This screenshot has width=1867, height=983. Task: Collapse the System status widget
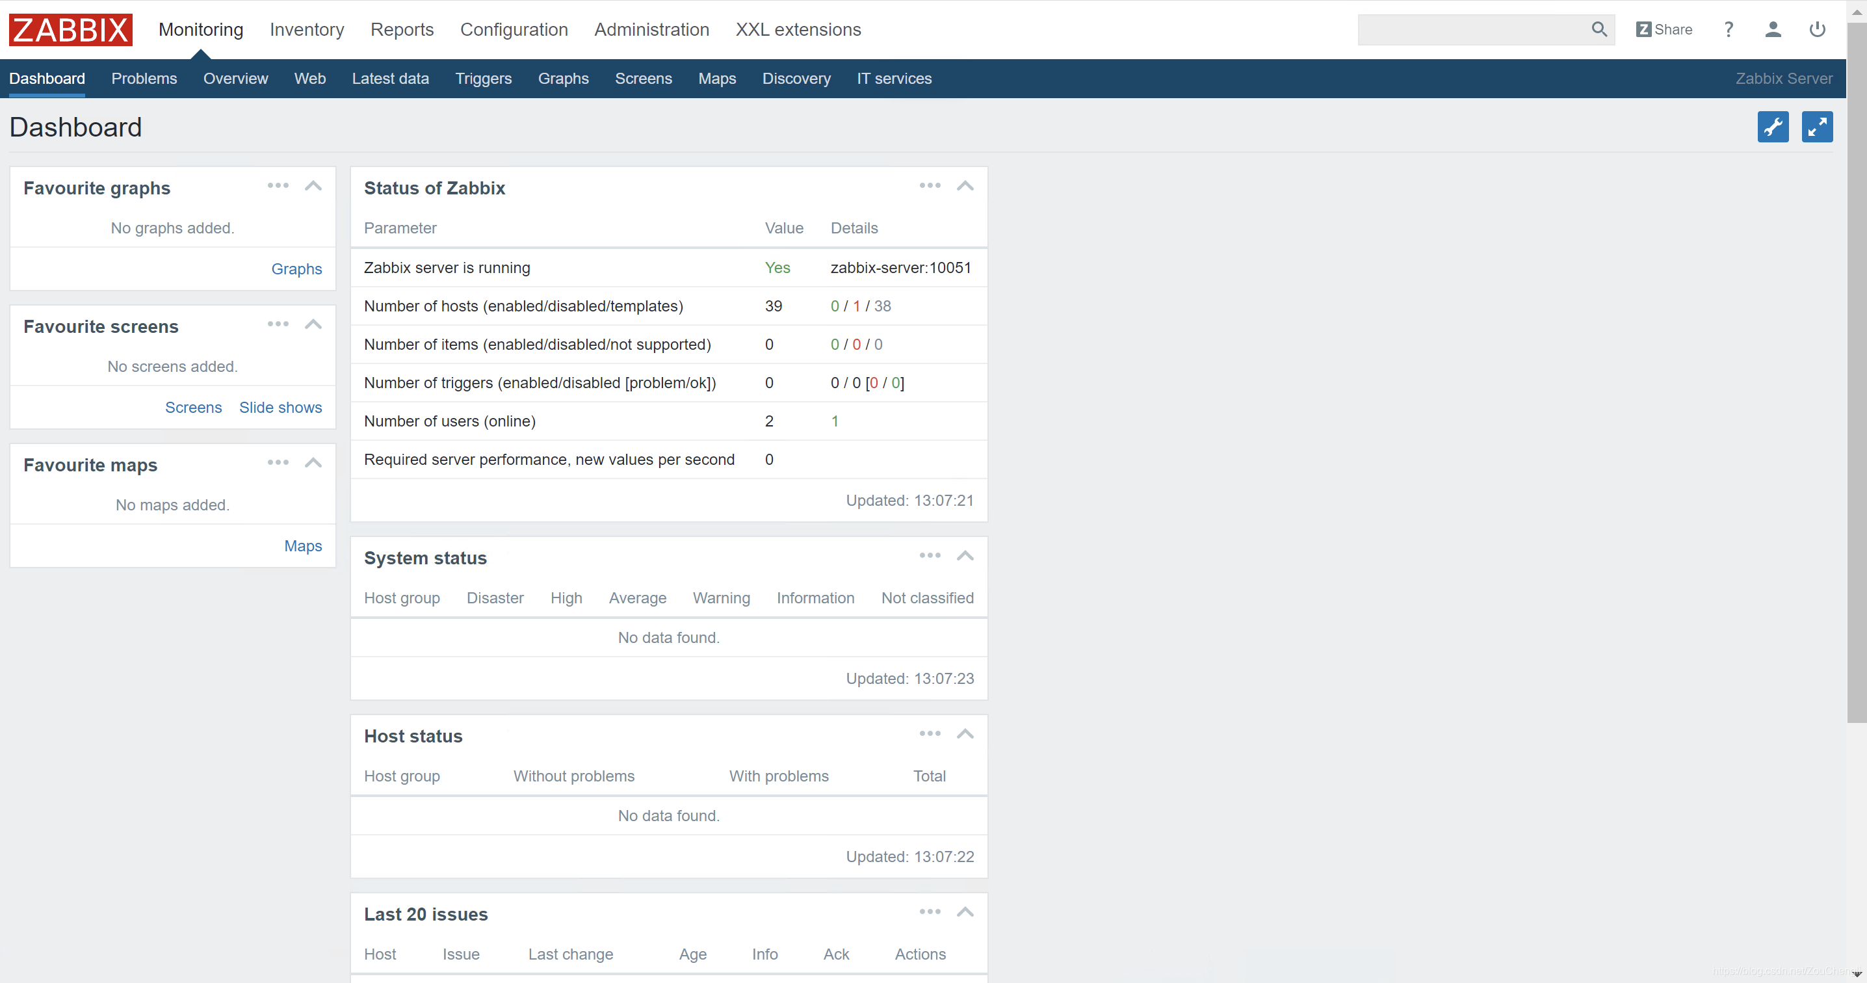pos(965,556)
